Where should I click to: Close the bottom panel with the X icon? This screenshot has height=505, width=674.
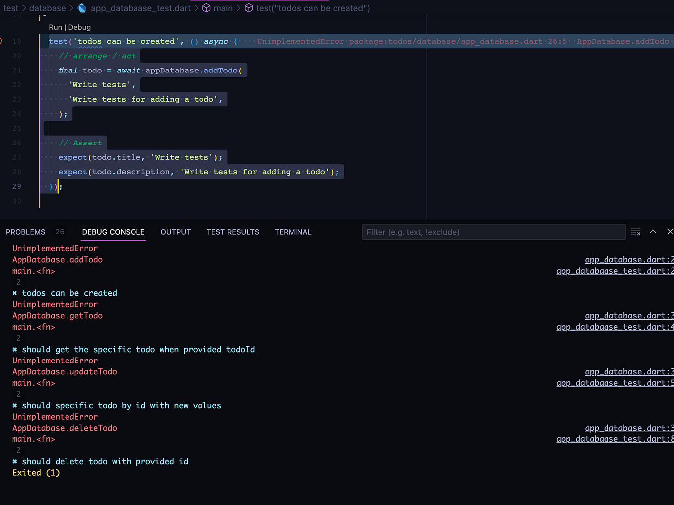pyautogui.click(x=670, y=231)
